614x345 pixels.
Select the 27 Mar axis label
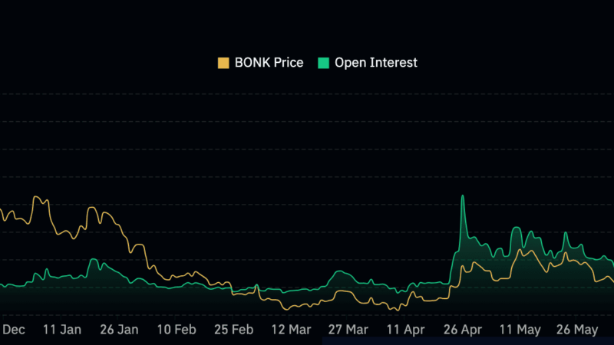pos(348,330)
